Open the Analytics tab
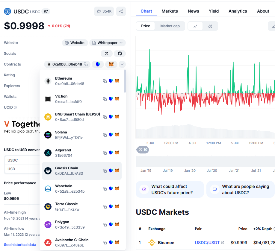Screen dimensions: 275x251 238,11
